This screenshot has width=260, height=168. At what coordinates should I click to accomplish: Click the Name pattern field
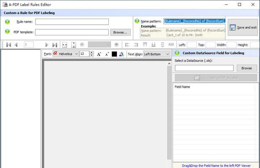point(195,21)
